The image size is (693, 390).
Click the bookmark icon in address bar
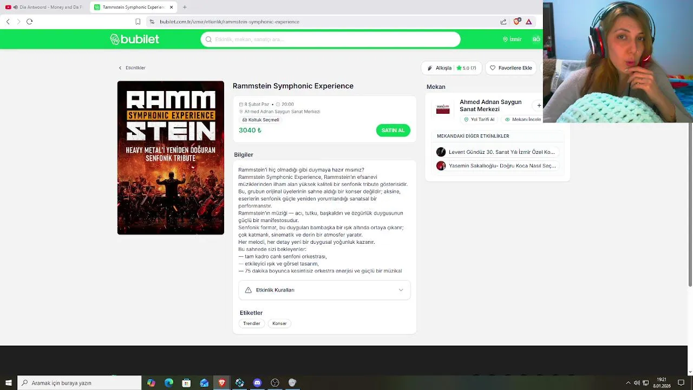[138, 22]
